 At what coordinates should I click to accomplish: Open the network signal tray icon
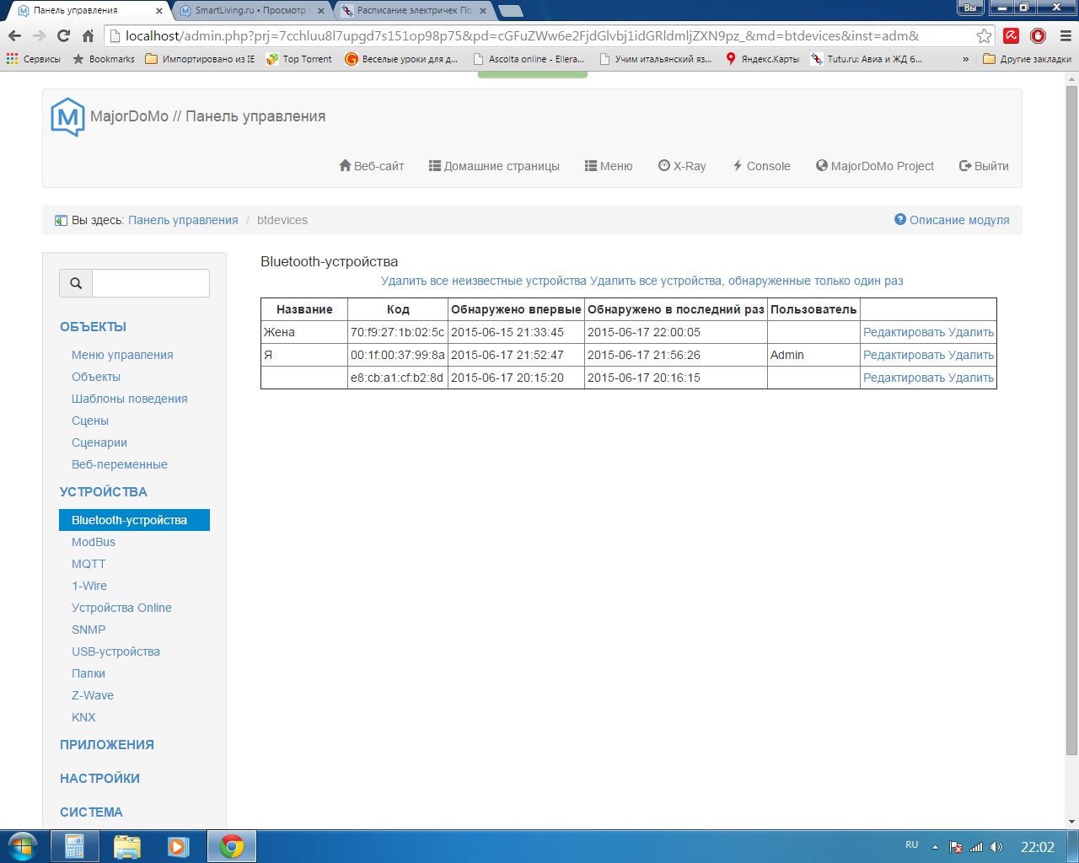pos(976,847)
